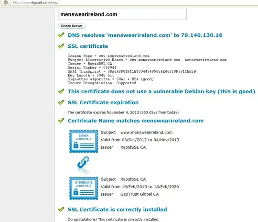258x222 pixels.
Task: Click SSL Certificate is correctly installed heading
Action: [118, 210]
